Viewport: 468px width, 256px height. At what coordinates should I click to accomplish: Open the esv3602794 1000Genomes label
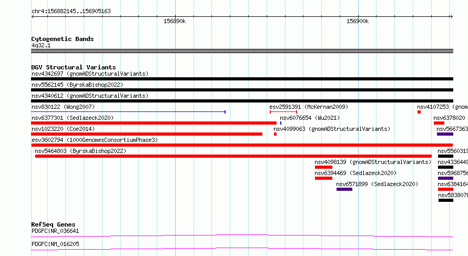point(95,140)
